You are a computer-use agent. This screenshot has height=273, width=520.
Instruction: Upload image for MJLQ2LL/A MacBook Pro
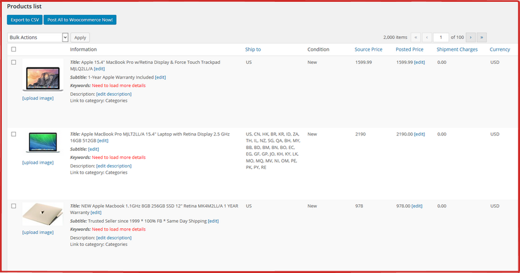coord(38,98)
